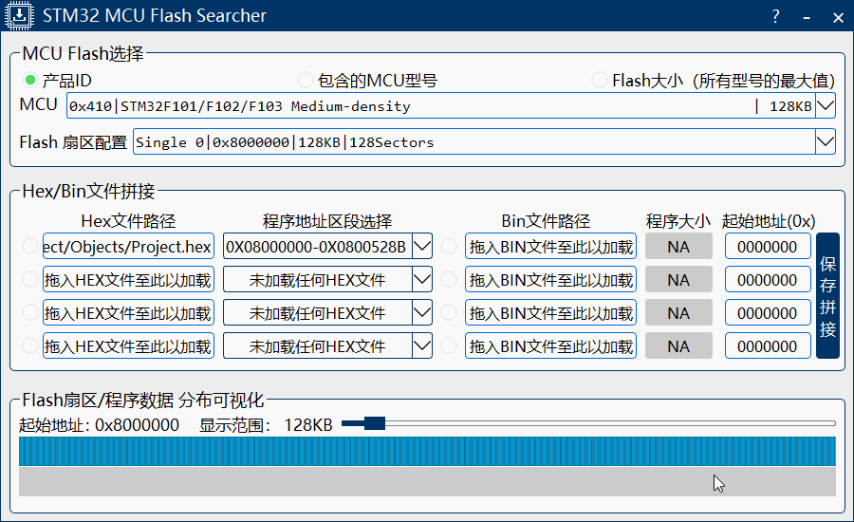The height and width of the screenshot is (522, 854).
Task: Click third row 拖入HEX文件至此以加载 field
Action: (x=128, y=313)
